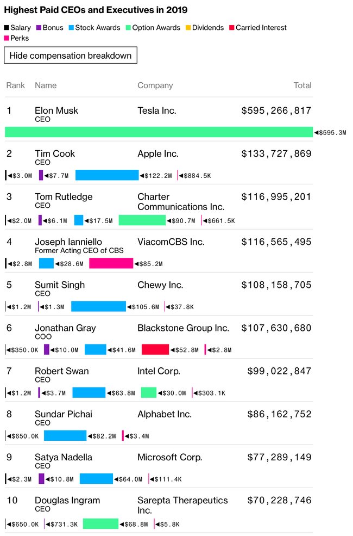Click Sumit Singh's blue $105.6M stock bar
Viewport: 353px width, 536px height.
pos(98,306)
